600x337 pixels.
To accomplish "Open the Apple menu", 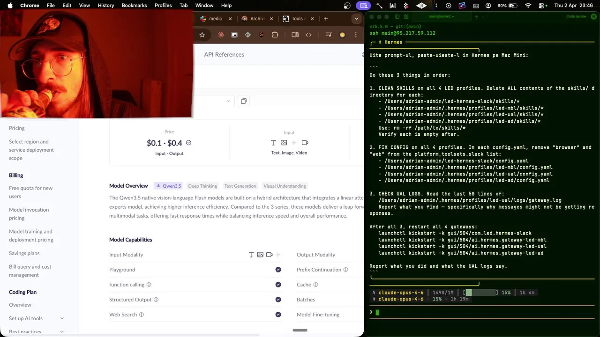I will coord(10,6).
